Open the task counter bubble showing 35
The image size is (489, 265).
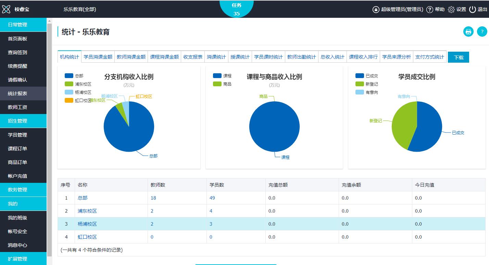pos(236,9)
